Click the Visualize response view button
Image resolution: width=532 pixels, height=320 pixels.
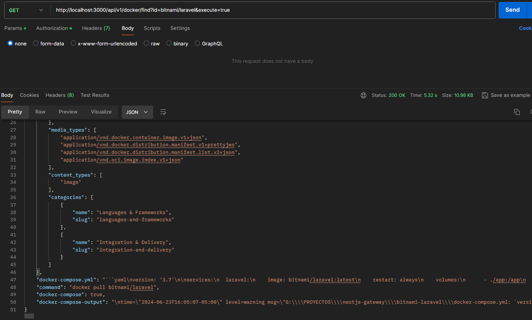click(101, 112)
